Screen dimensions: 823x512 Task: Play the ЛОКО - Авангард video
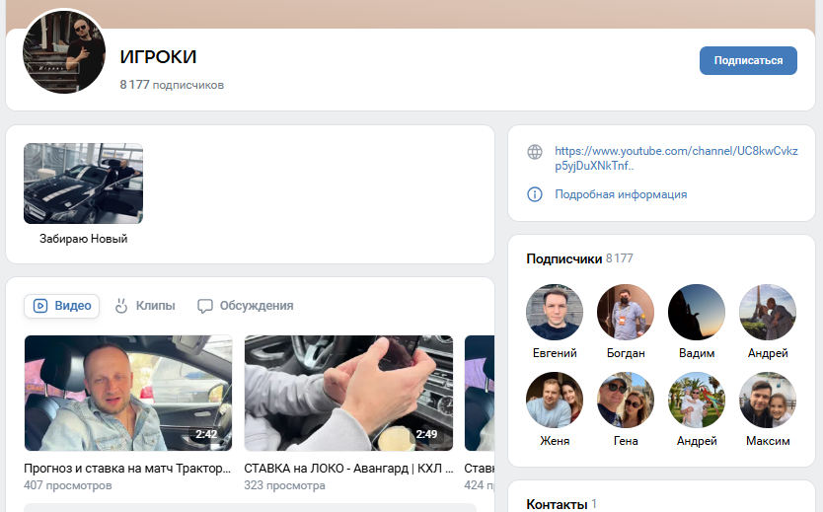(x=348, y=393)
